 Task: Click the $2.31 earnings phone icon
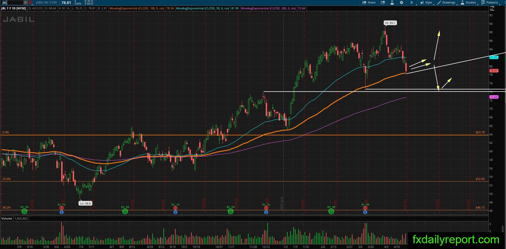click(266, 208)
